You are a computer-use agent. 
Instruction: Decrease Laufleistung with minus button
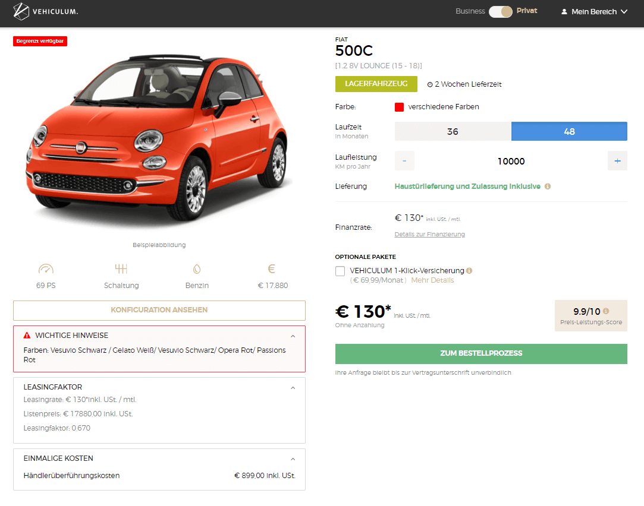coord(404,161)
